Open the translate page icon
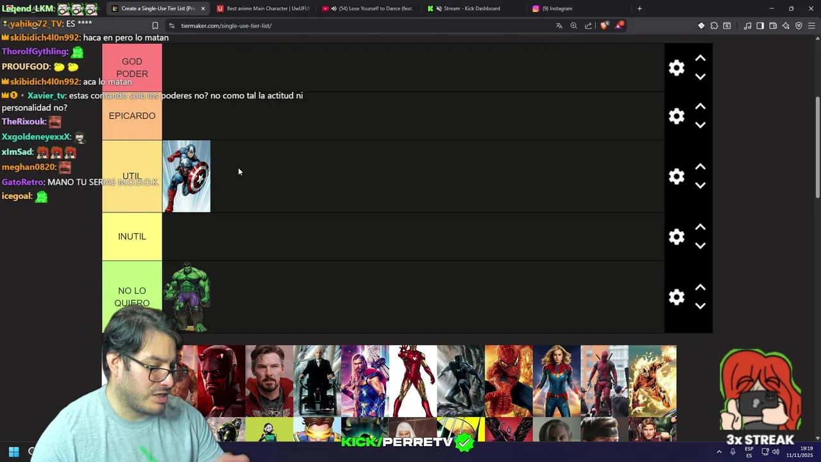 559,26
